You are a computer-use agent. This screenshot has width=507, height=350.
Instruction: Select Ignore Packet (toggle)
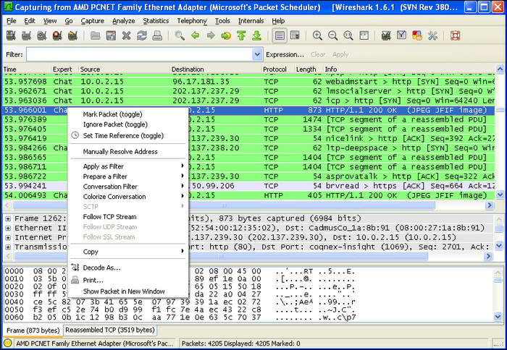click(x=127, y=124)
